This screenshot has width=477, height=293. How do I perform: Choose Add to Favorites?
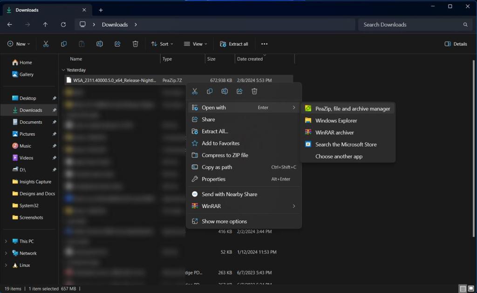[243, 143]
